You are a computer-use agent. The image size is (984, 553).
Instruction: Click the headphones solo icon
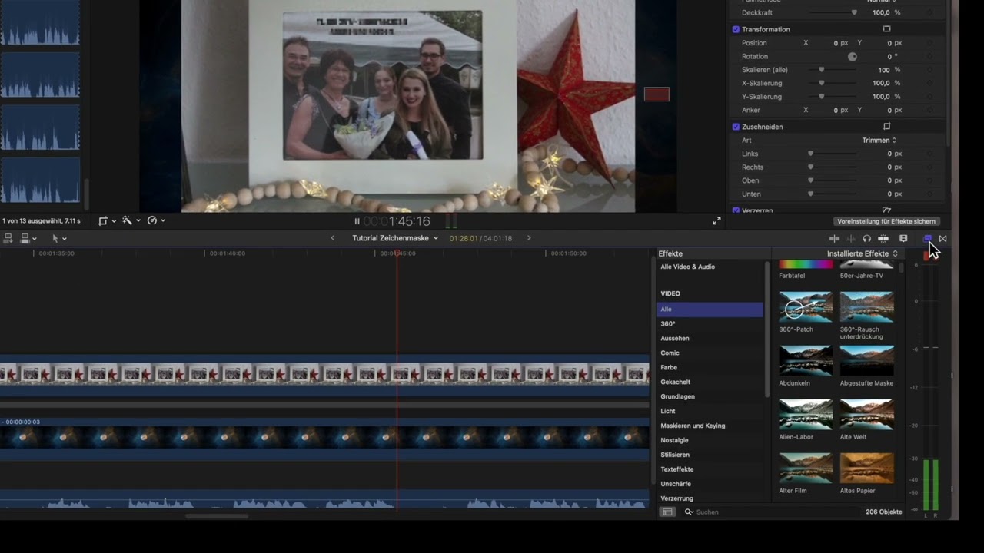coord(867,238)
